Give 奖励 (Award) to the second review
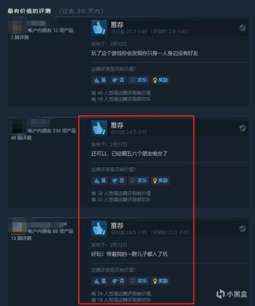The width and height of the screenshot is (255, 306). tap(160, 180)
